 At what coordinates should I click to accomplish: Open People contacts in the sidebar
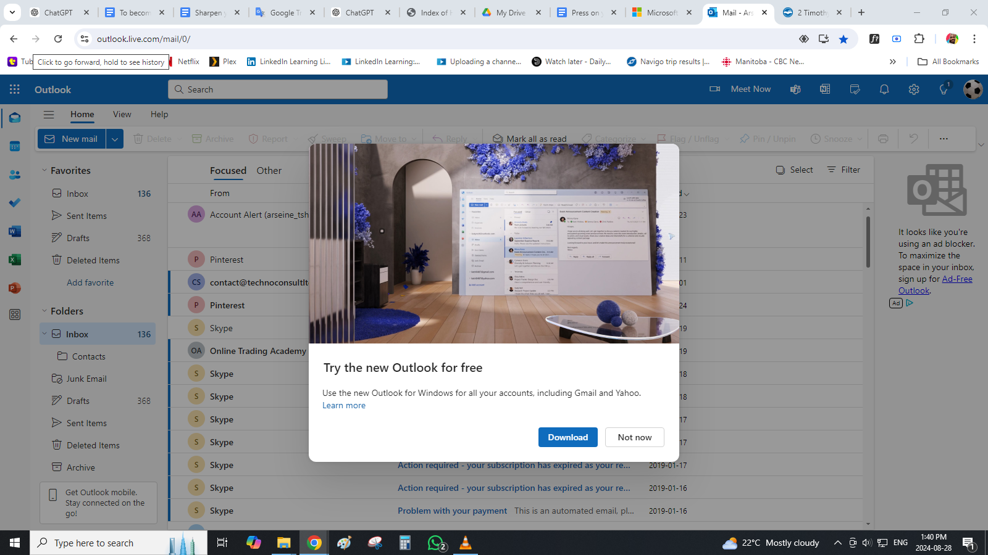pyautogui.click(x=15, y=175)
